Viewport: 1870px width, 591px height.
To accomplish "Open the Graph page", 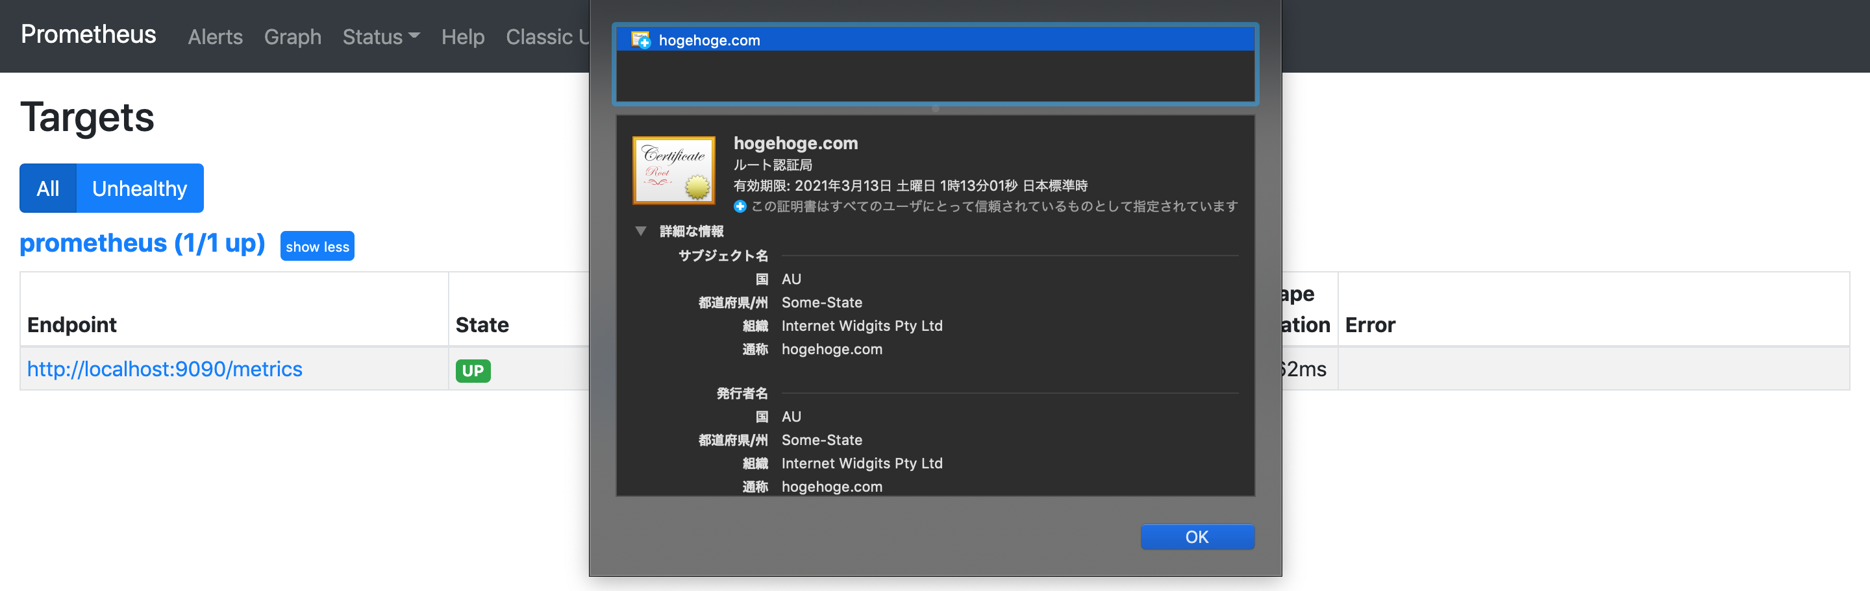I will tap(293, 37).
